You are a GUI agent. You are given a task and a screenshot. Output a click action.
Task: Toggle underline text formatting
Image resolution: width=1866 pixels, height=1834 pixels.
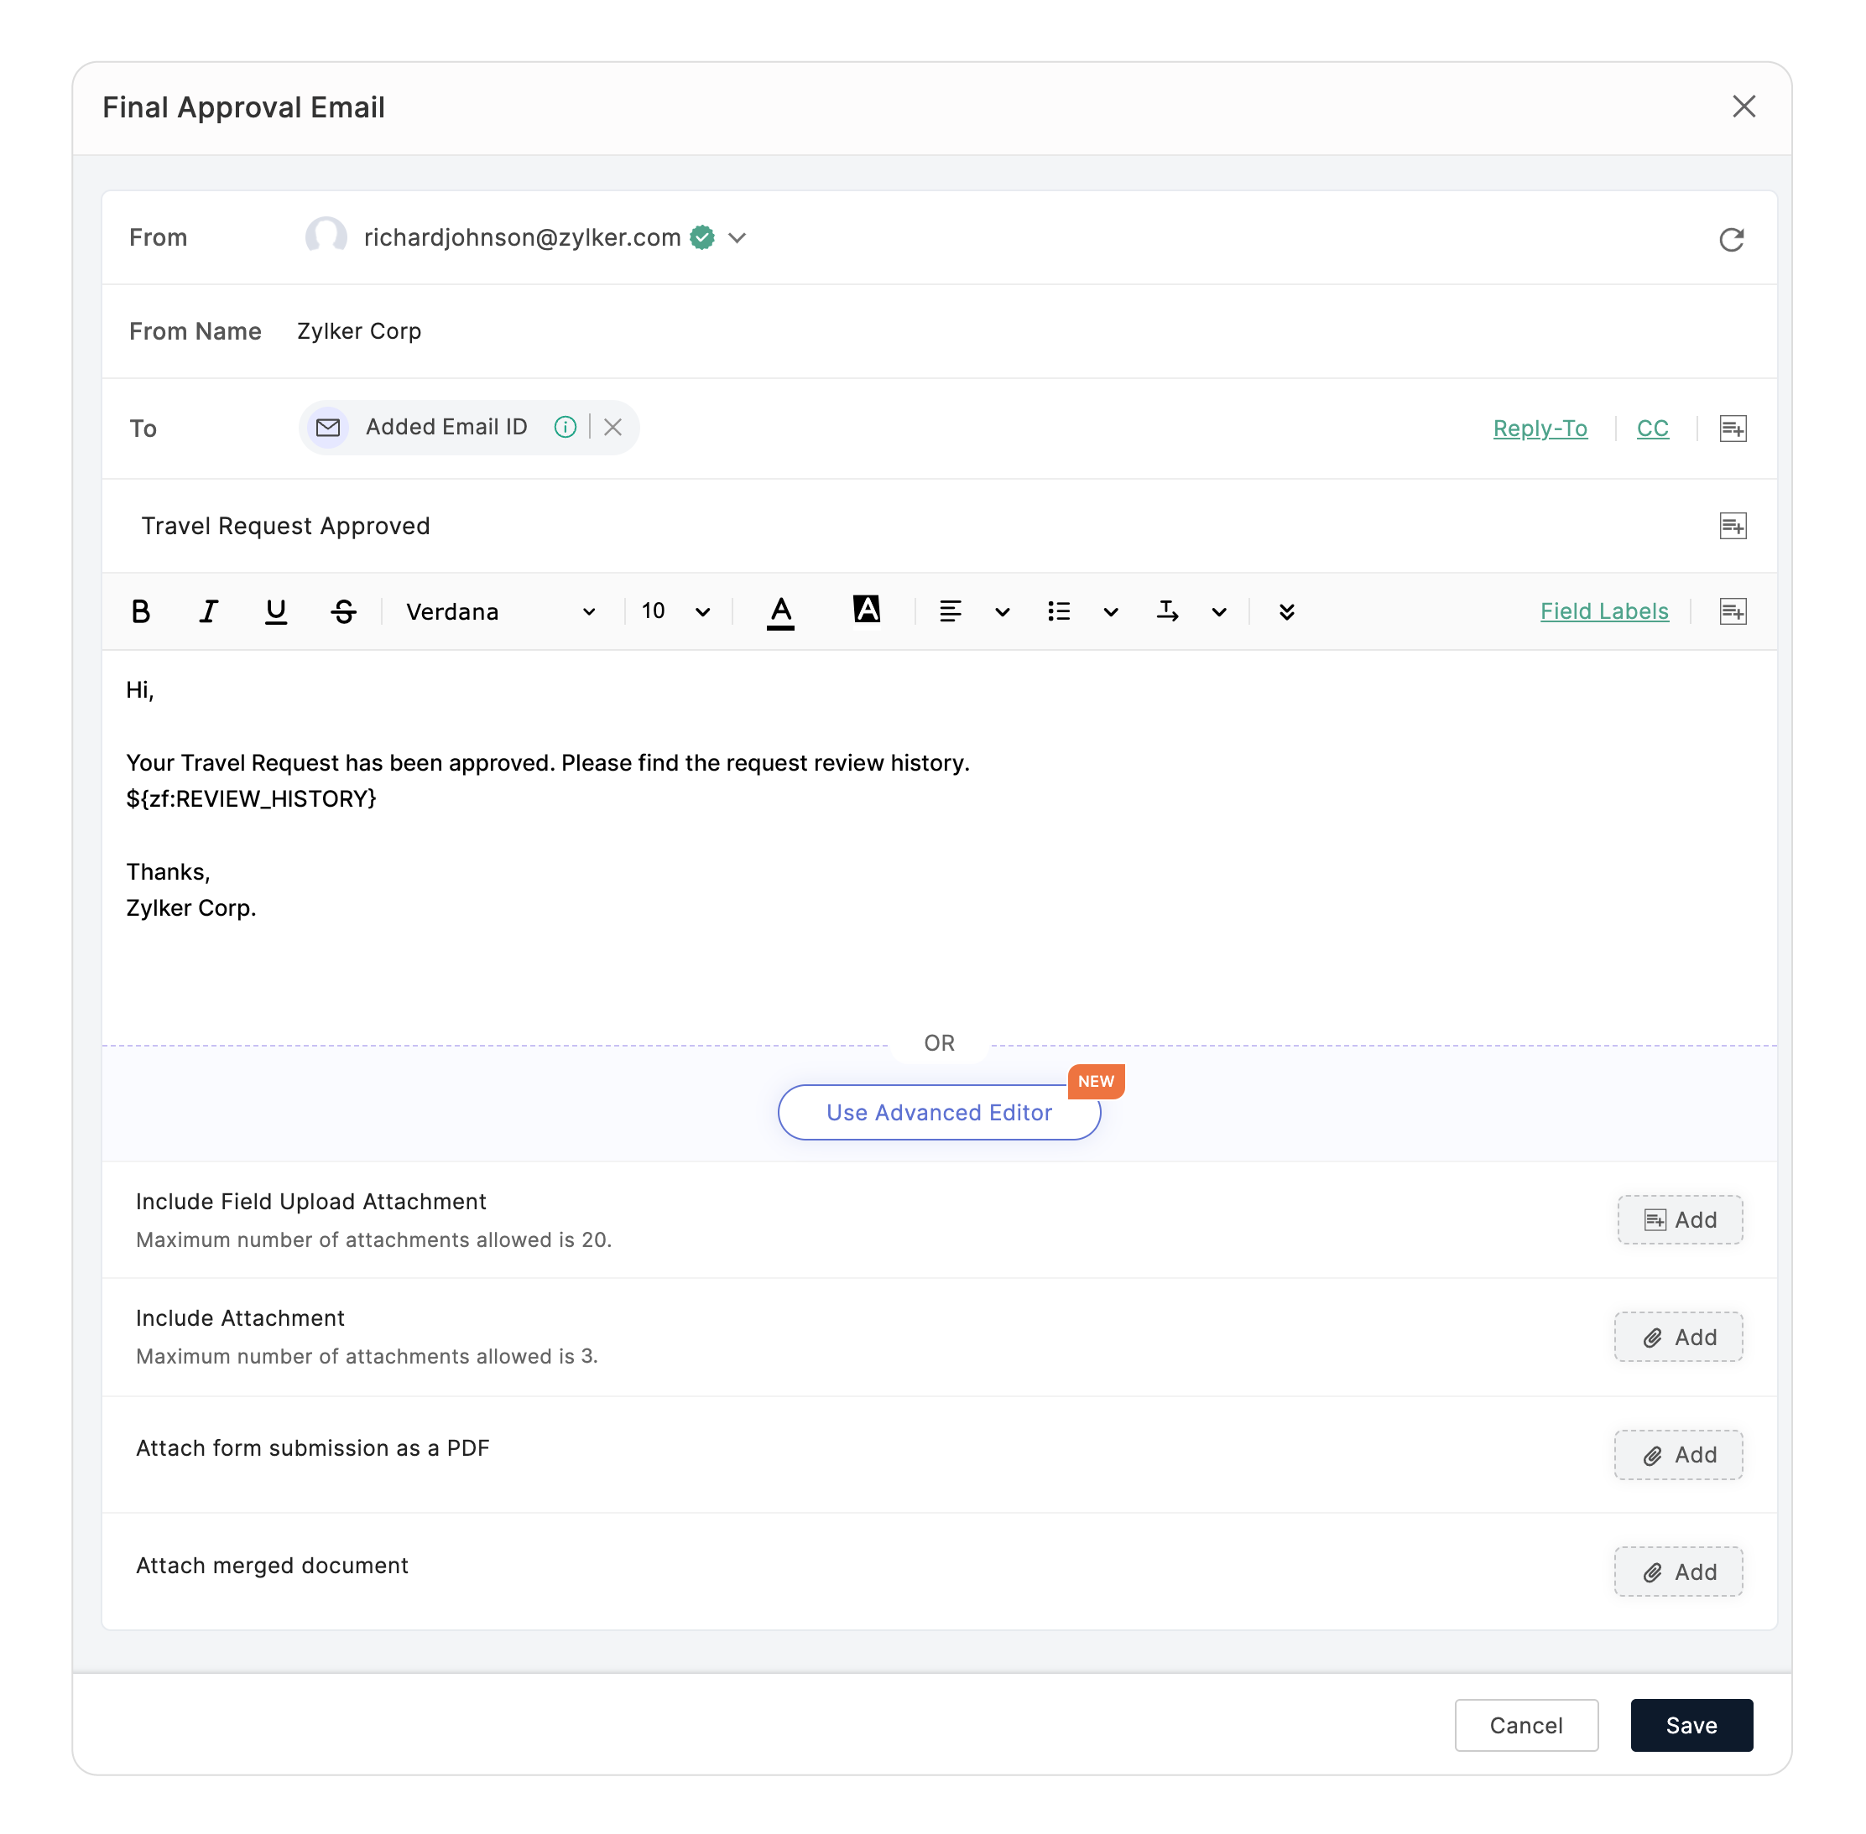(276, 611)
